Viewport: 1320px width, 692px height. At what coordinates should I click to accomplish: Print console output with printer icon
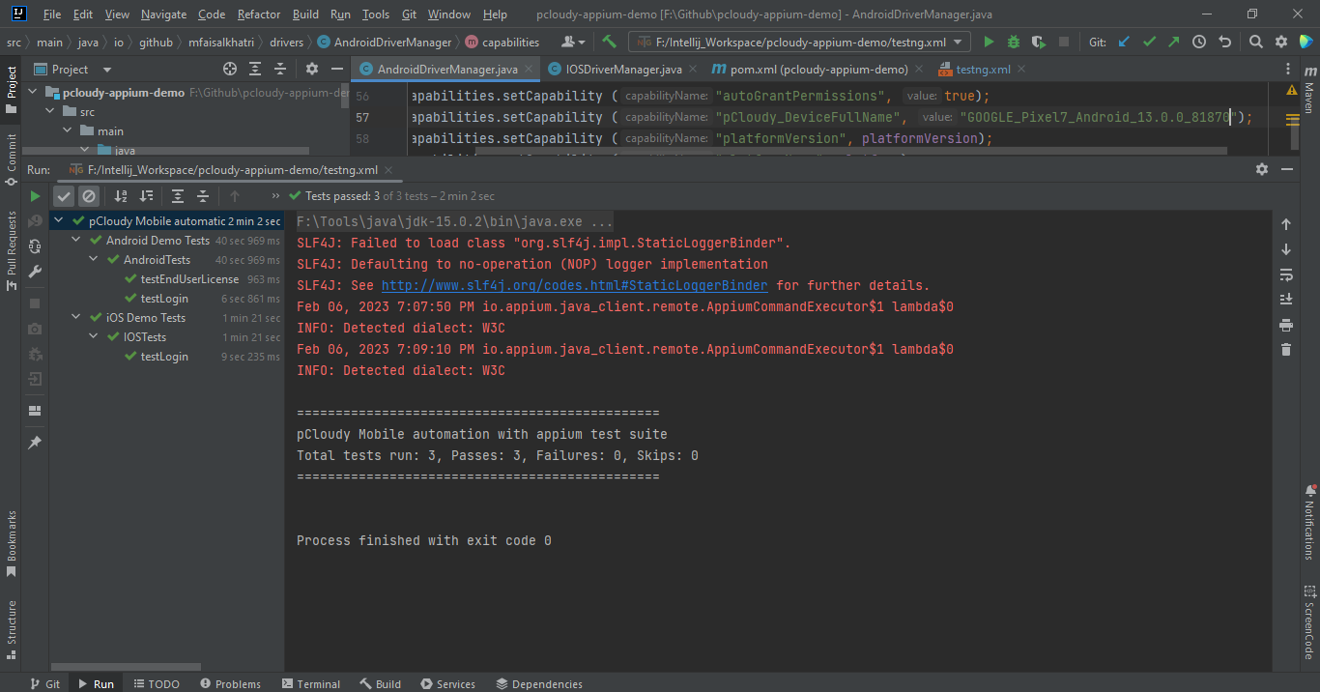1286,325
